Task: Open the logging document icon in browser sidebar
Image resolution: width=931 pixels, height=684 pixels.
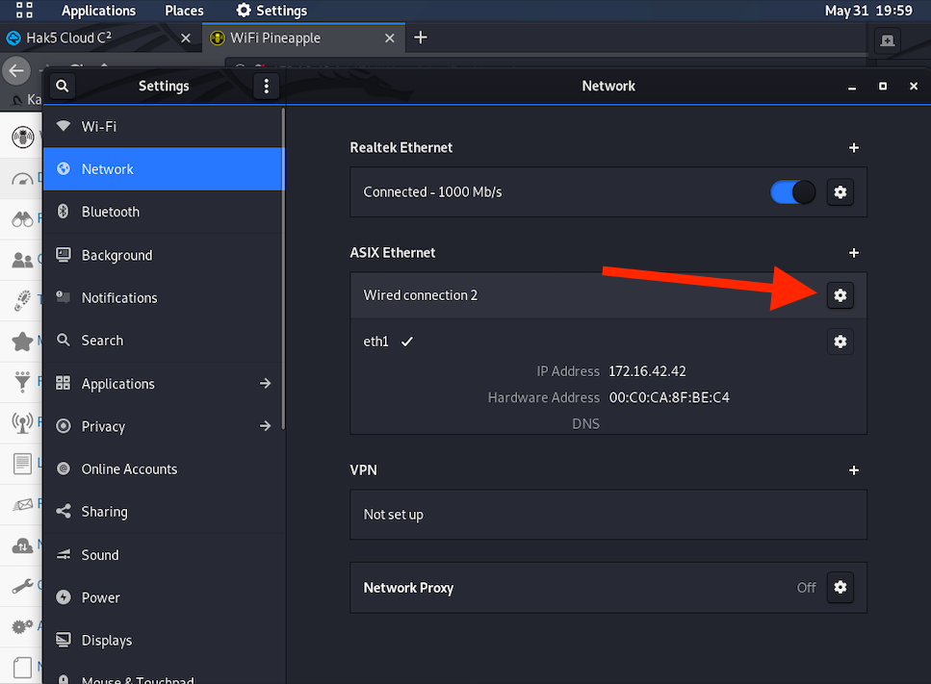Action: (x=22, y=464)
